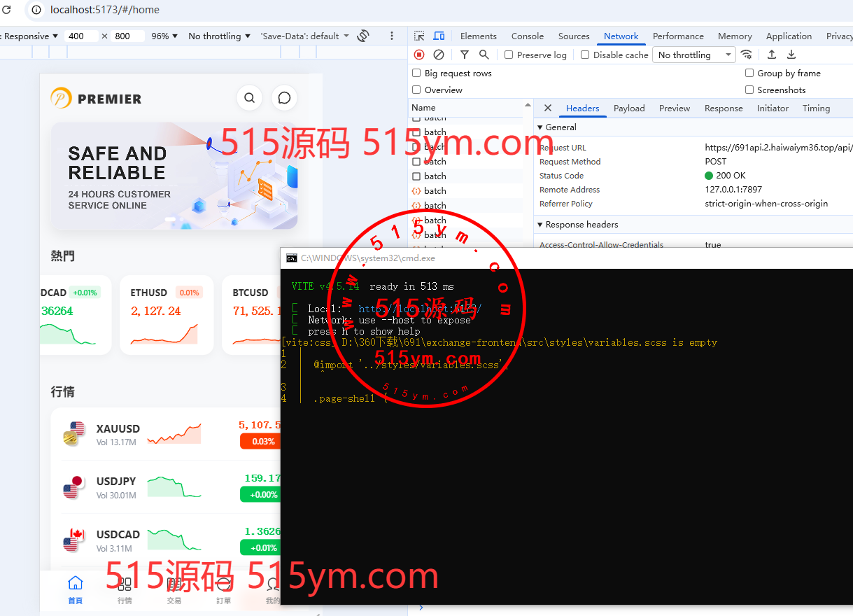
Task: Clear the network log
Action: pos(439,55)
